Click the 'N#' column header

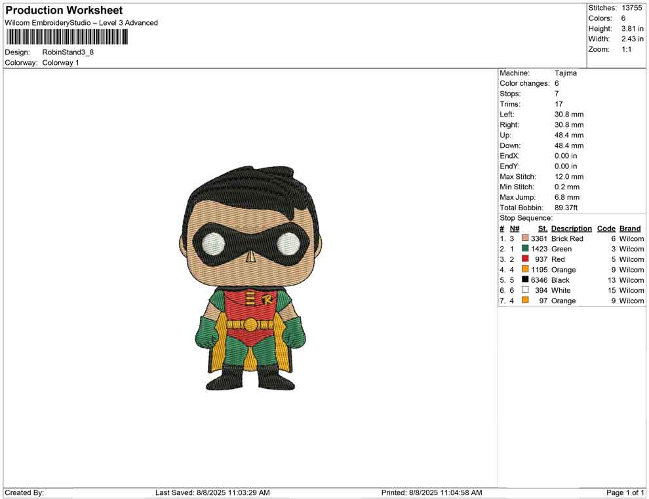tap(515, 229)
